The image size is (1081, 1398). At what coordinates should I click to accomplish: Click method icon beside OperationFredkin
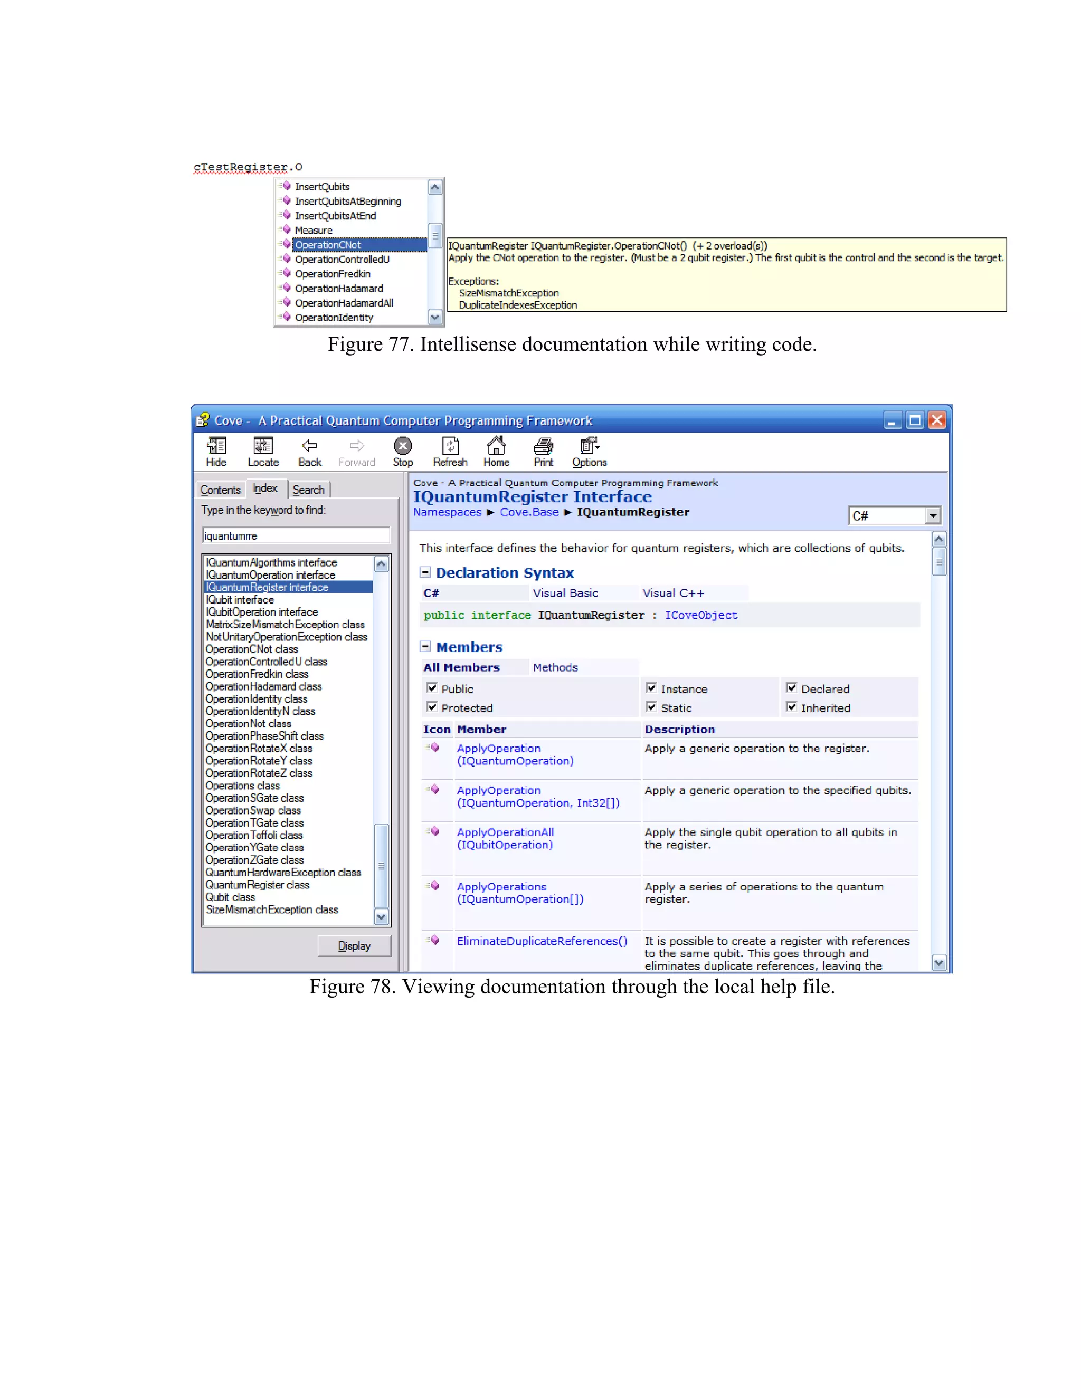pos(286,273)
